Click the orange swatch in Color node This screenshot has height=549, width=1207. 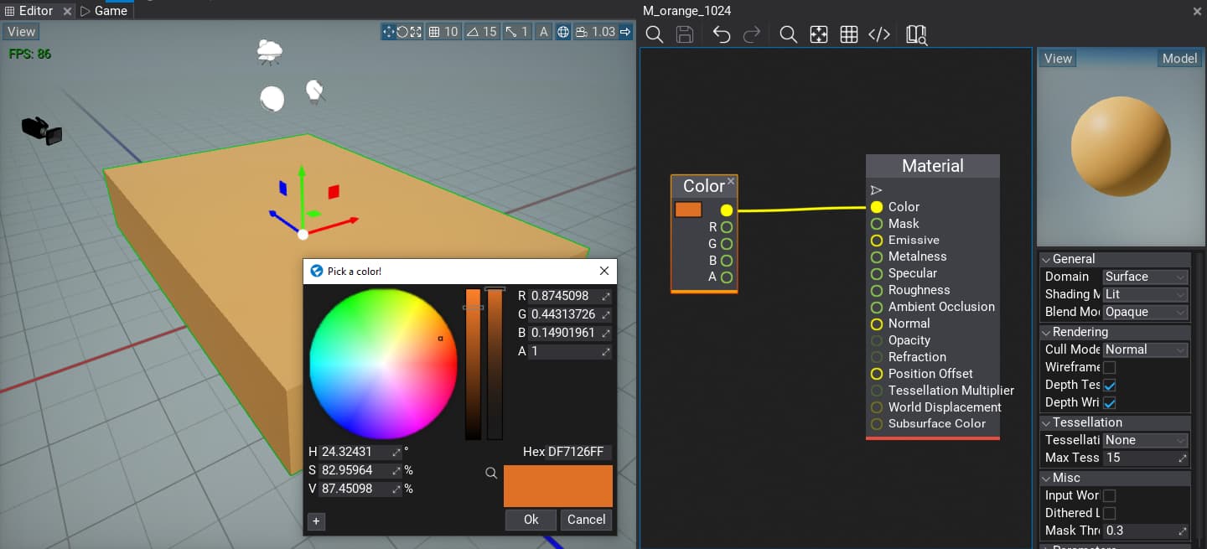pos(688,210)
